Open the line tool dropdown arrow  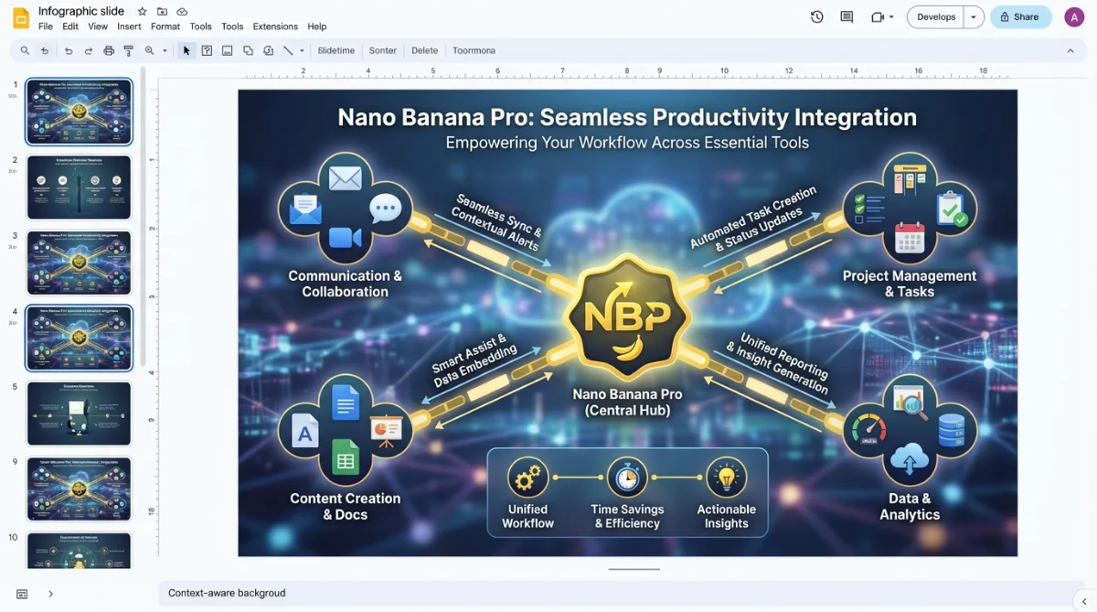(x=302, y=51)
